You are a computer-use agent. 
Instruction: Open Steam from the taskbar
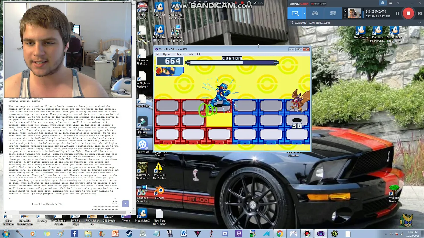coord(129,234)
